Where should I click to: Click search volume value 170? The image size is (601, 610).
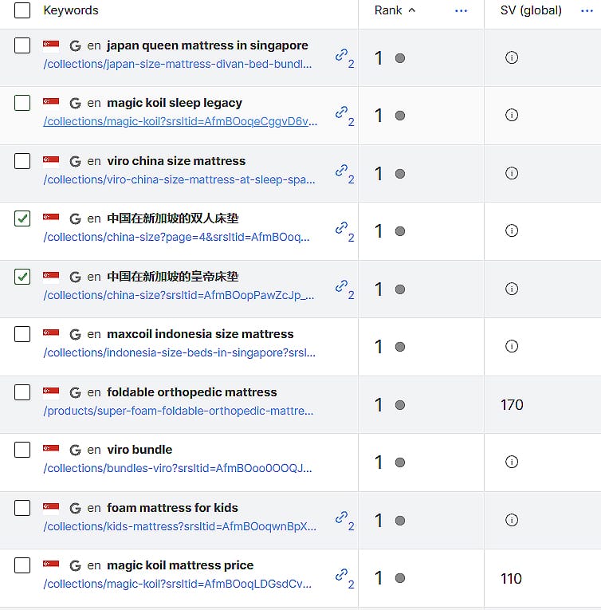click(512, 405)
